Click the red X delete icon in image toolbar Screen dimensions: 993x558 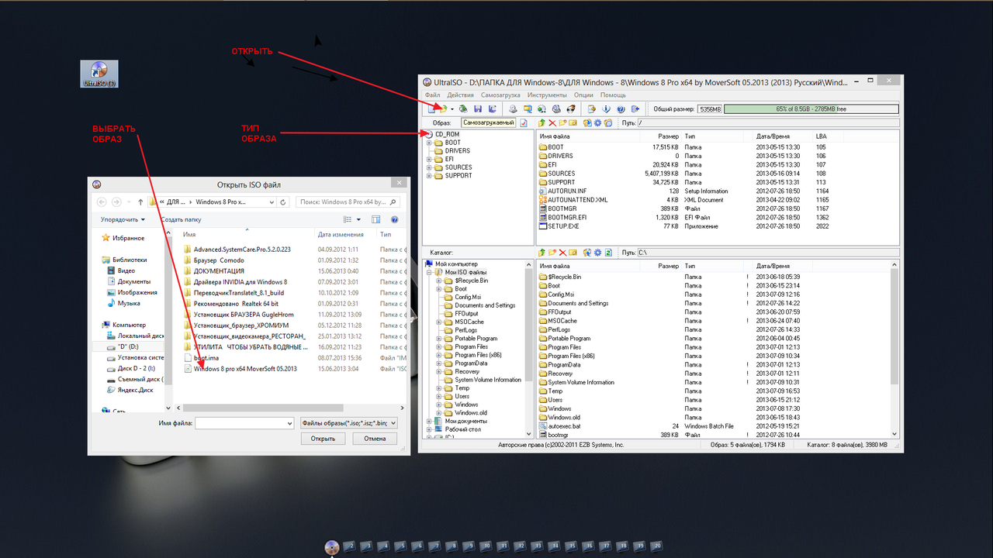(552, 122)
